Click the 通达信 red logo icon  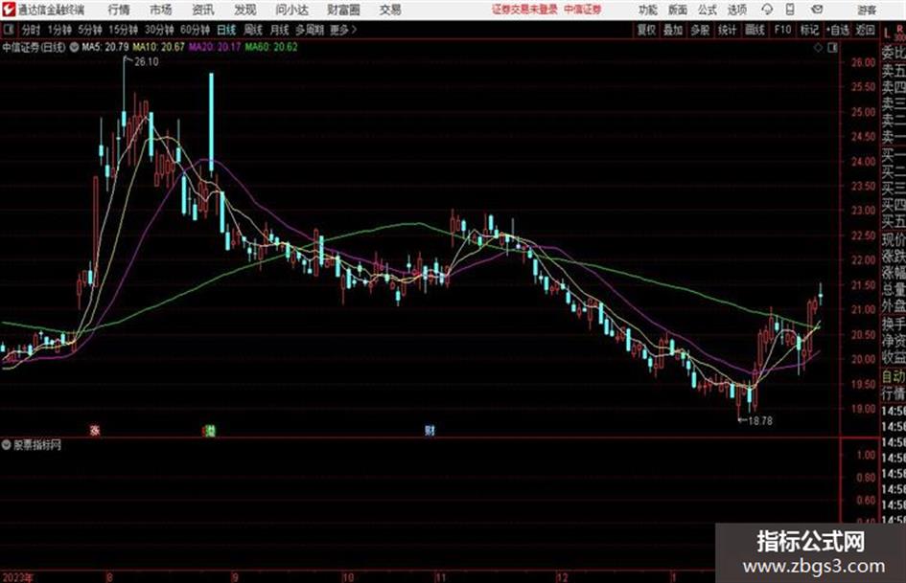click(x=9, y=10)
